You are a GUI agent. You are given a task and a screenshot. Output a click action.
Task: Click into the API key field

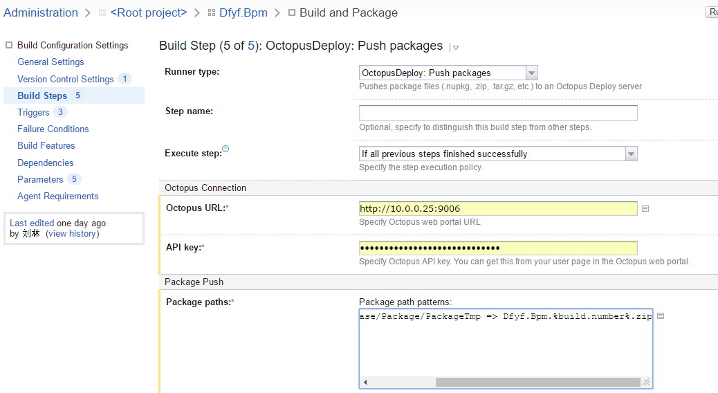point(497,248)
